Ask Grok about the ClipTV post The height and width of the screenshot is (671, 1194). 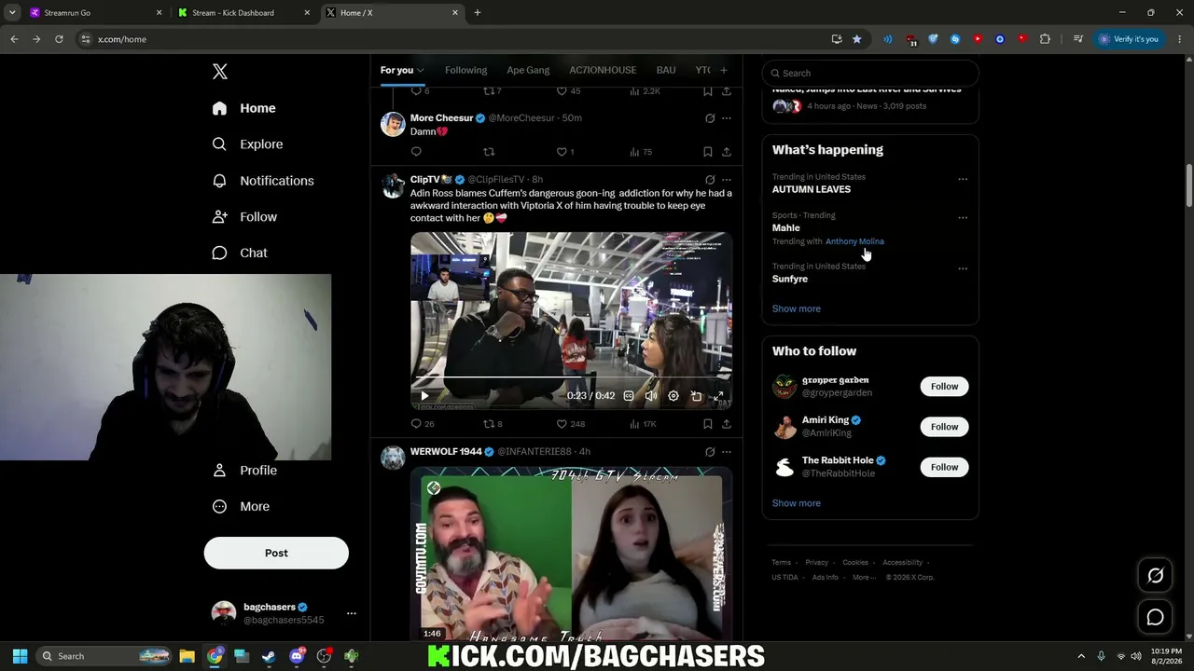click(710, 180)
